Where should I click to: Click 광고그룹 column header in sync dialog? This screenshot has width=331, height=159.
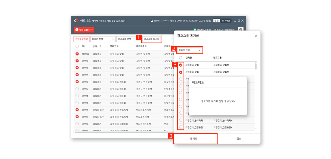tap(218, 58)
